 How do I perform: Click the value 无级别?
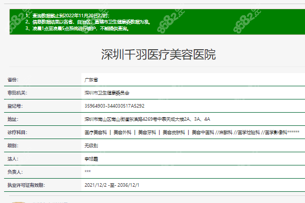coord(91,146)
